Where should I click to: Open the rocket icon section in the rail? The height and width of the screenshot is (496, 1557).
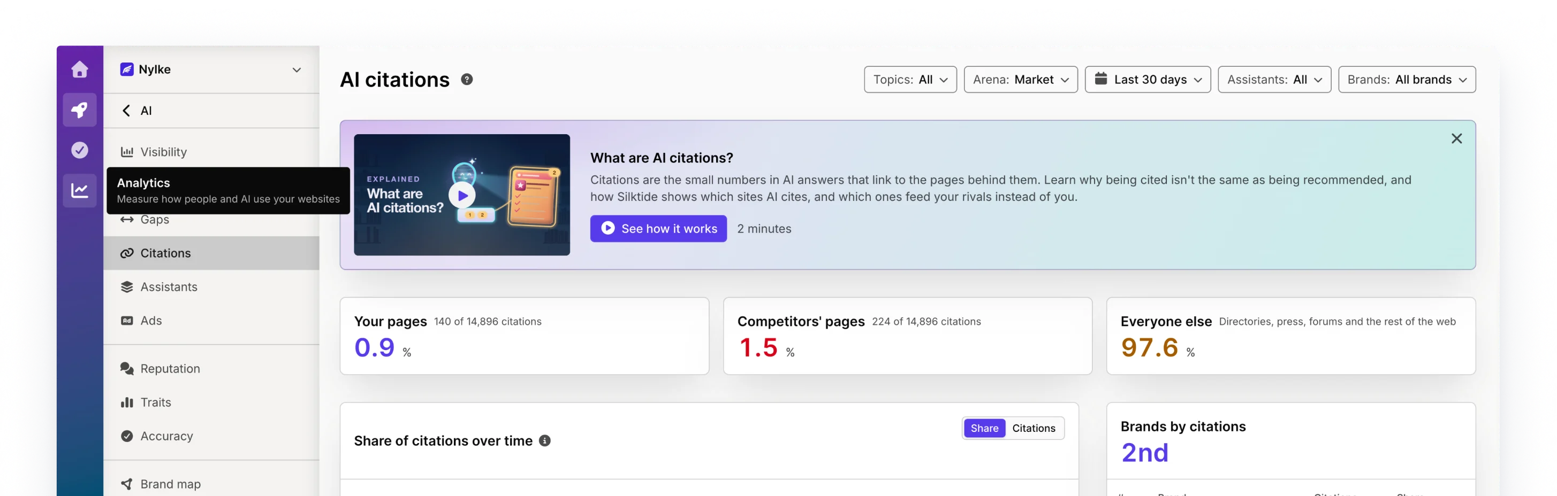click(x=79, y=110)
